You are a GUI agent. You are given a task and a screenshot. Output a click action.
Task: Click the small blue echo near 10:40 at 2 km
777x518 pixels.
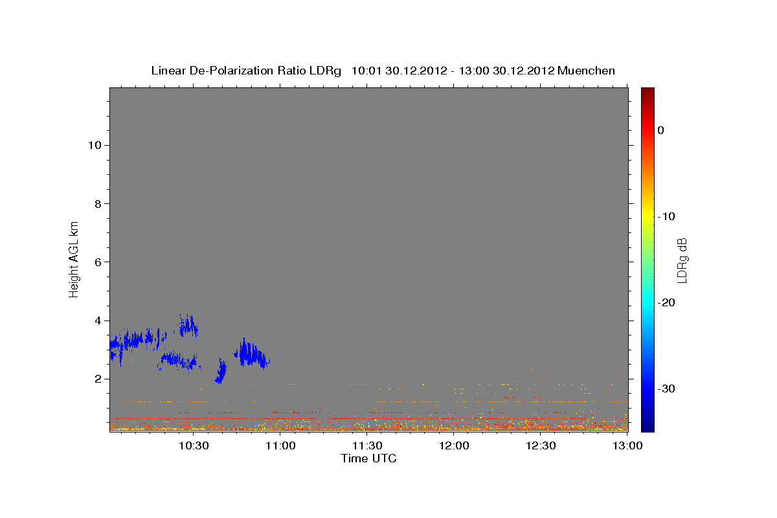click(x=221, y=372)
